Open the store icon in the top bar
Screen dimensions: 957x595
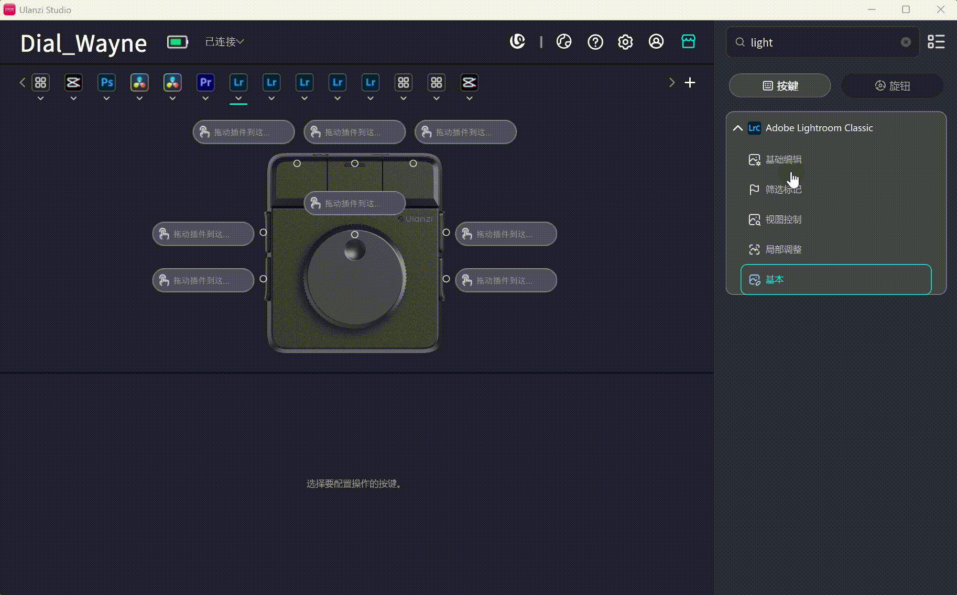click(688, 41)
